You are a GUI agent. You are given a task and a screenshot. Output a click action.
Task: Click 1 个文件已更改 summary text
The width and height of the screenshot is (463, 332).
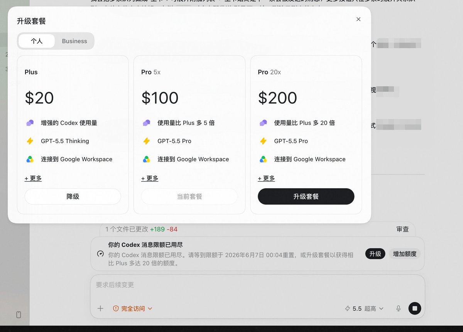(127, 229)
